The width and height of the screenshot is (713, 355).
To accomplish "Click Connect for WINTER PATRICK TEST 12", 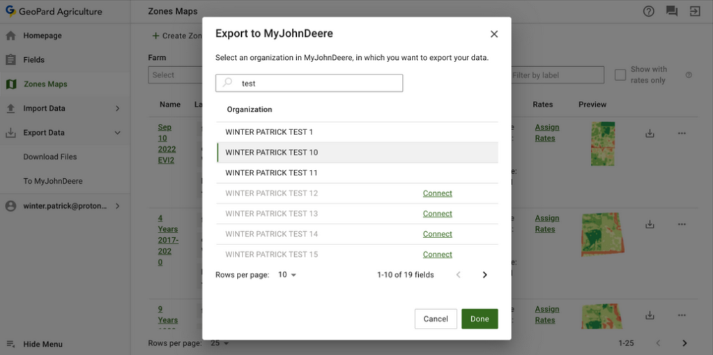I will pyautogui.click(x=437, y=194).
